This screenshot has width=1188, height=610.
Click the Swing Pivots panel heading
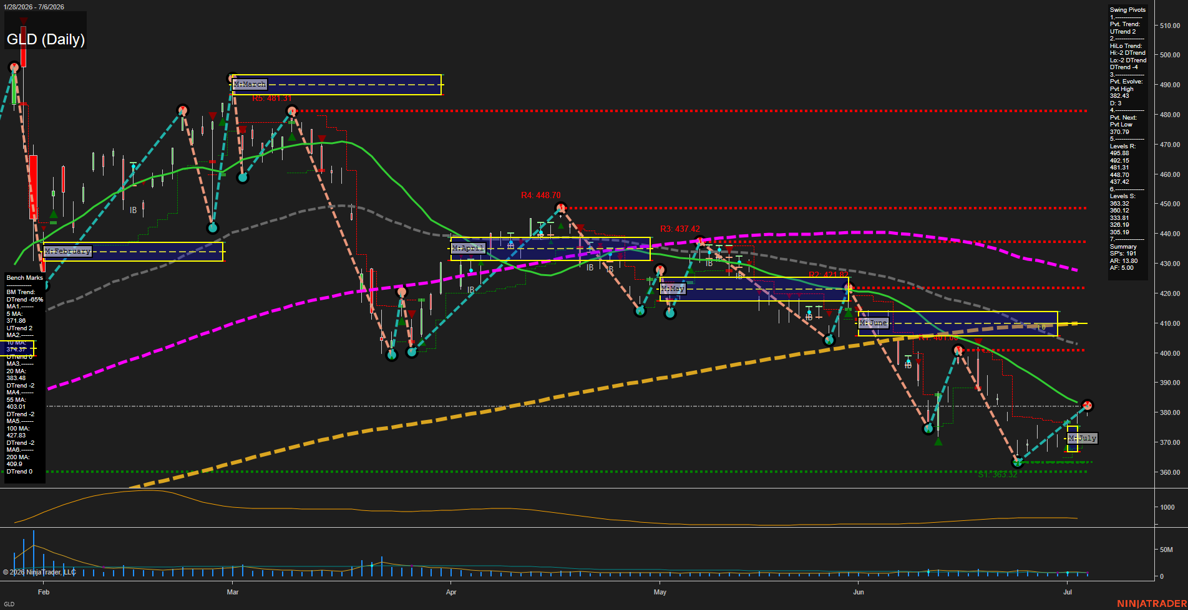pyautogui.click(x=1127, y=10)
